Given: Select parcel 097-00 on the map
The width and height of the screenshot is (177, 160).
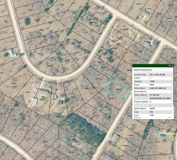Looking at the screenshot, I should click(135, 61).
